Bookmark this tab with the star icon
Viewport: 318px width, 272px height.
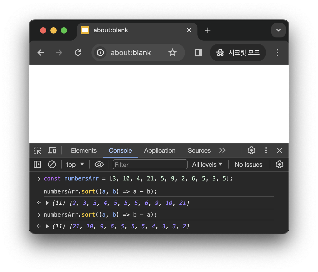[173, 53]
